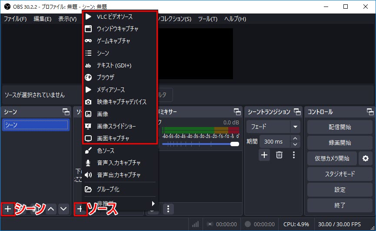Viewport: 376px width, 231px height.
Task: Click the list icon beside シーン in menu
Action: coord(88,53)
